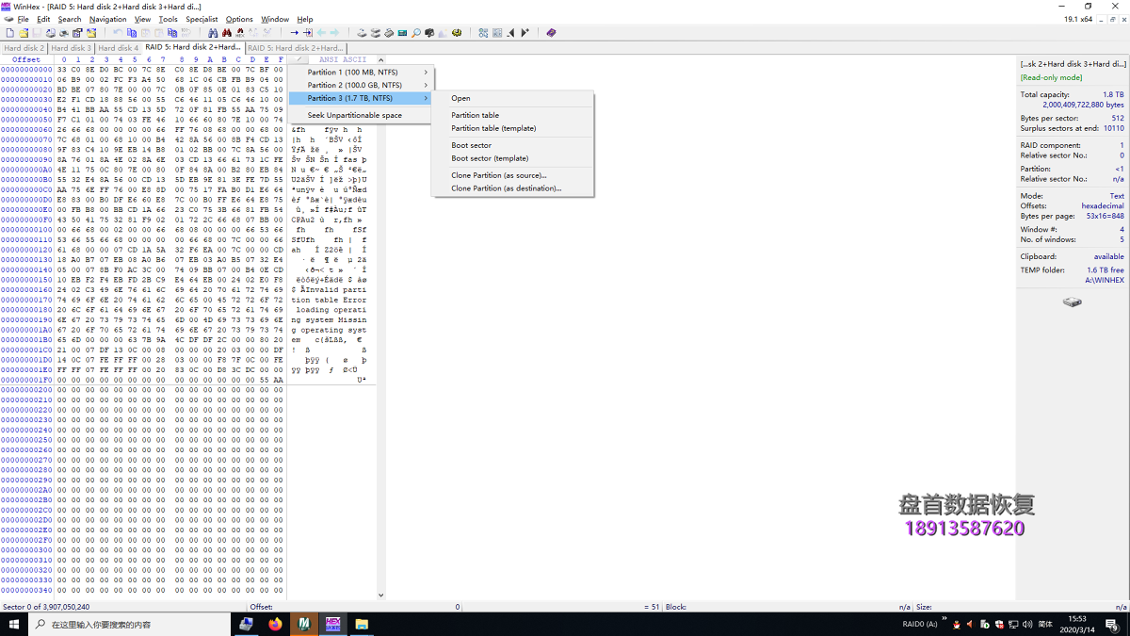Expand the Partition 2 (100.0 GB, NTFS) submenu
This screenshot has width=1130, height=636.
pos(359,85)
